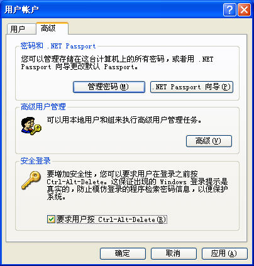Click the 本地用户和组 management description text
This screenshot has width=254, height=266.
pos(124,120)
